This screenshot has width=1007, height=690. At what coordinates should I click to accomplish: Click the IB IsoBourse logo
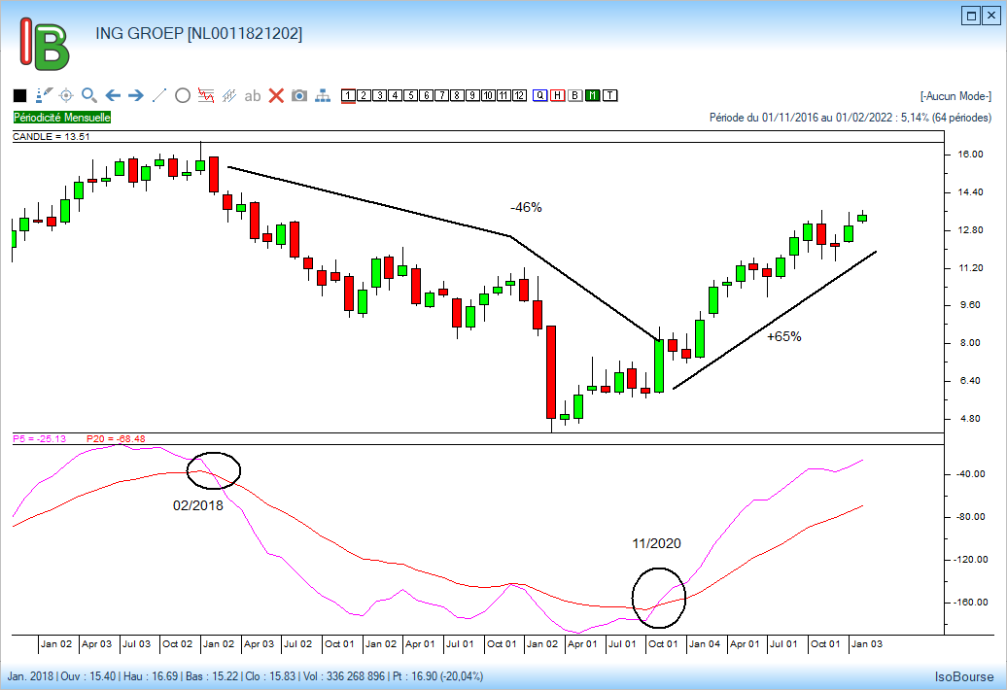click(x=44, y=44)
